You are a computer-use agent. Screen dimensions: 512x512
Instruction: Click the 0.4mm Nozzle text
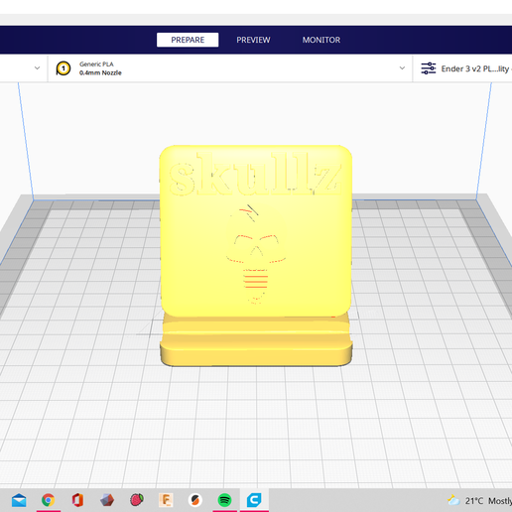(x=100, y=72)
